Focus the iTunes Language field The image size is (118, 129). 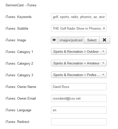(x=79, y=110)
